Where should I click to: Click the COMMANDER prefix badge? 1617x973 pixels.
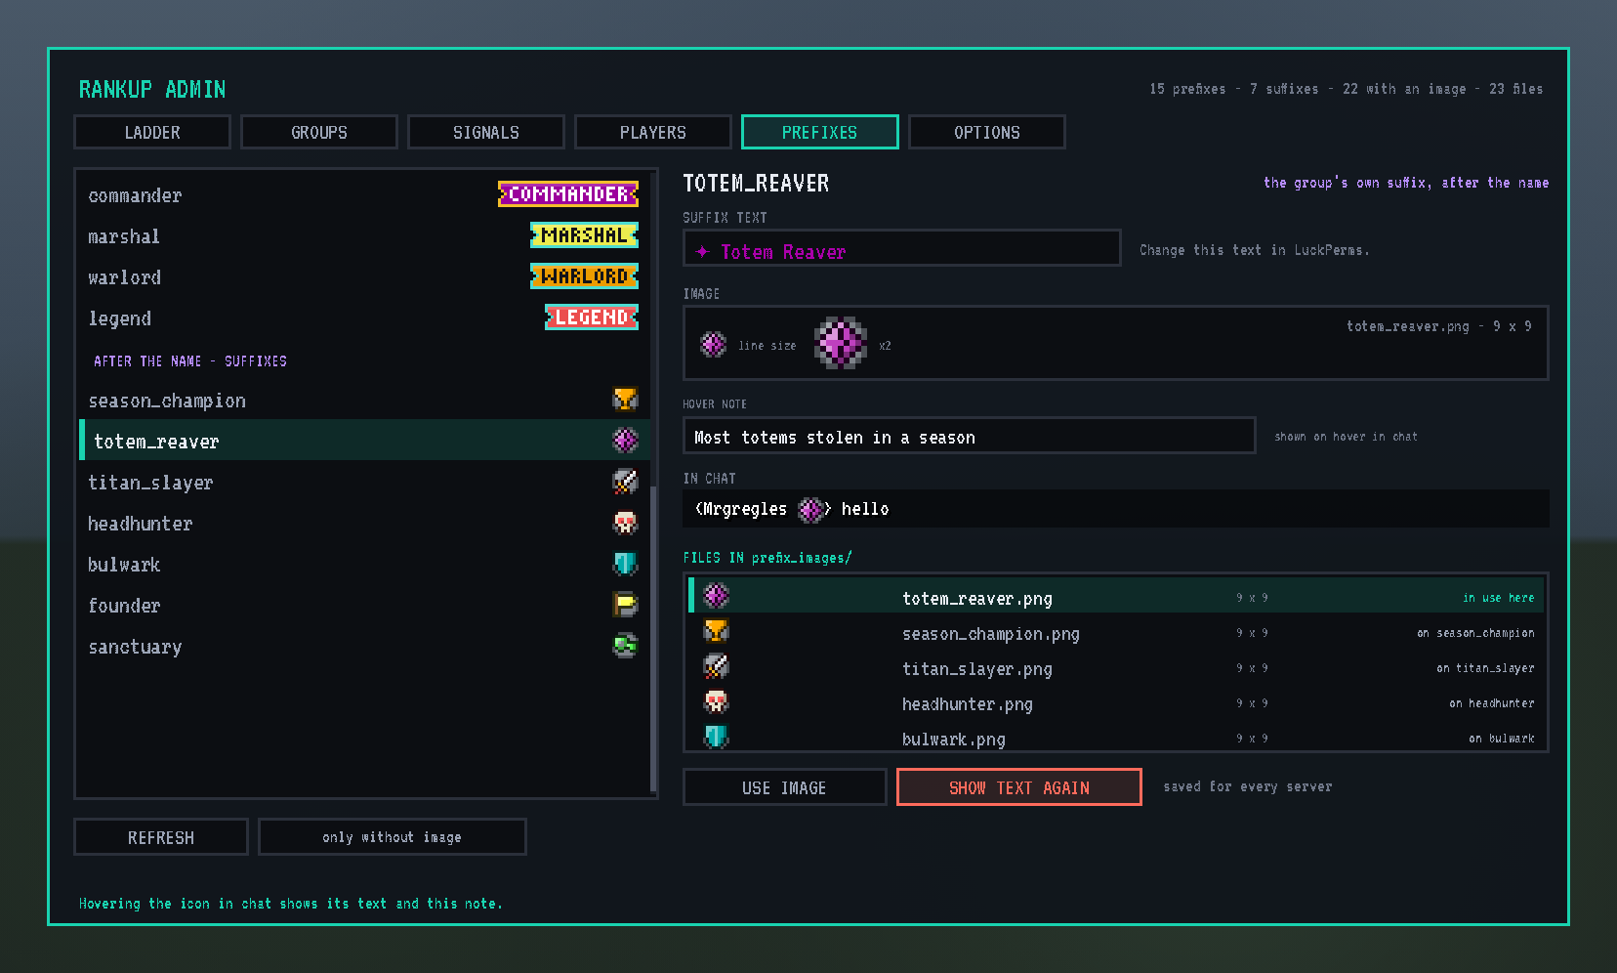[568, 194]
